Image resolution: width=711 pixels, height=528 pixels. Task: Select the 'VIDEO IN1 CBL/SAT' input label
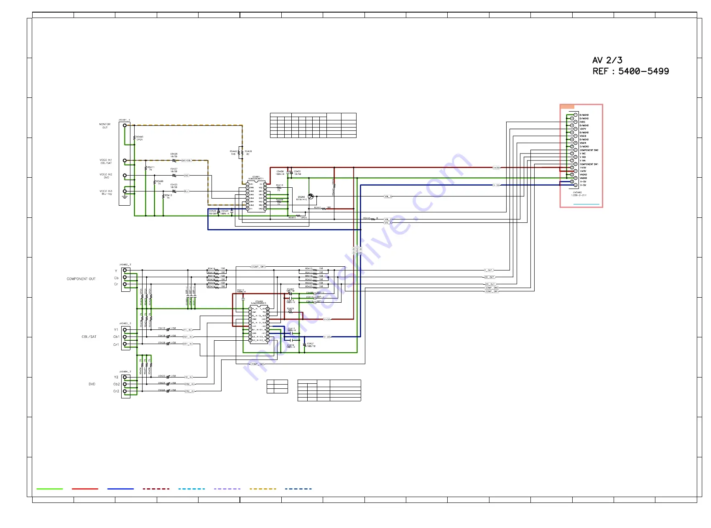coord(106,161)
